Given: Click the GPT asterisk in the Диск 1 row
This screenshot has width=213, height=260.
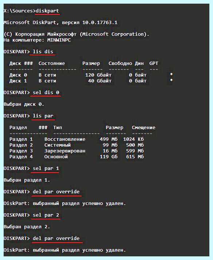Looking at the screenshot, I should 171,80.
